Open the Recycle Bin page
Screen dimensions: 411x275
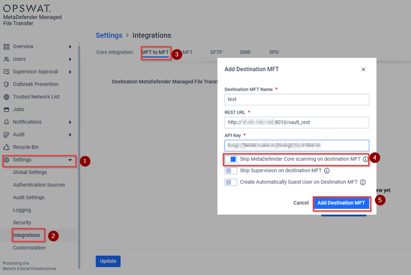[26, 147]
